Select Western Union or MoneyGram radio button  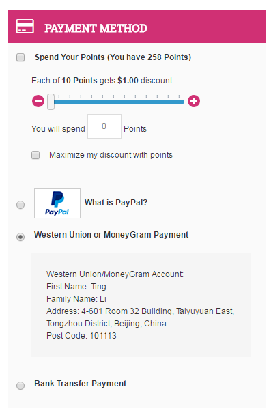[x=20, y=237]
